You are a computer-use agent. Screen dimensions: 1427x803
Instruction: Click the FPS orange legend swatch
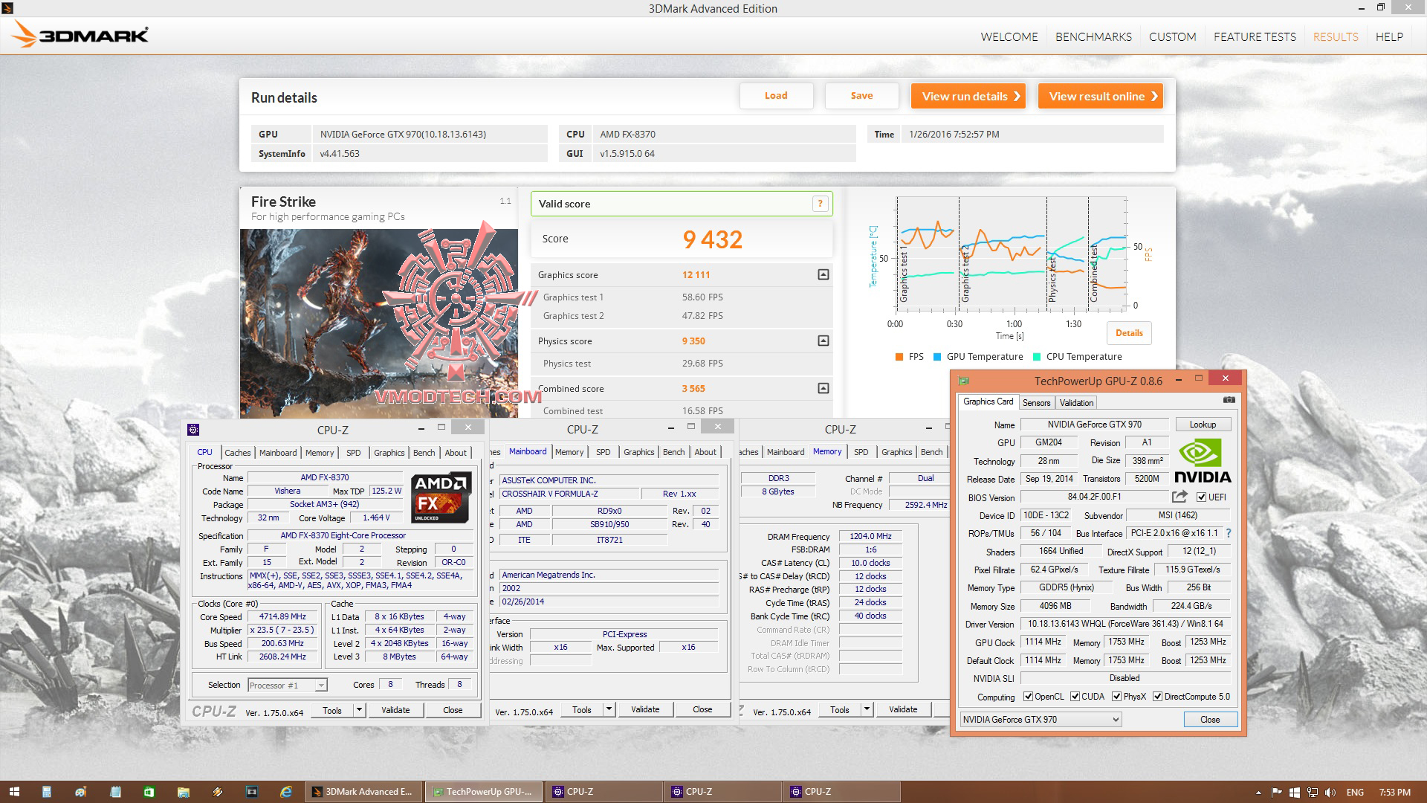899,357
